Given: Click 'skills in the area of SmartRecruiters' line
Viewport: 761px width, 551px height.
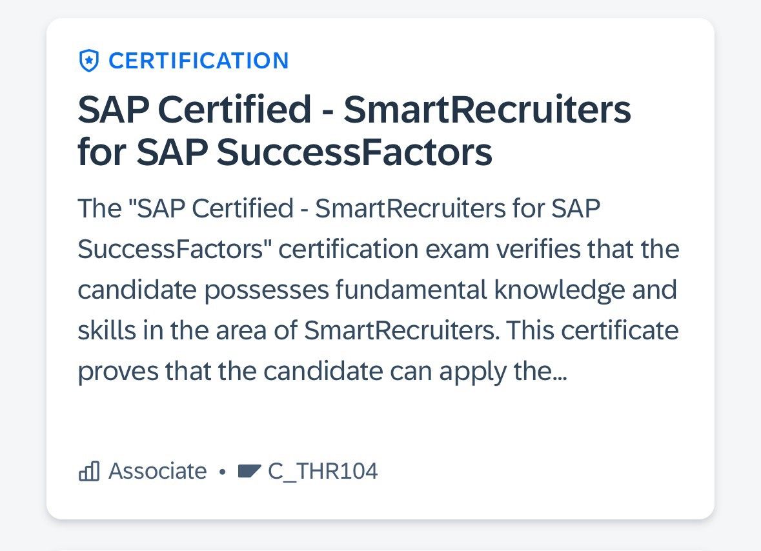Looking at the screenshot, I should pos(378,331).
